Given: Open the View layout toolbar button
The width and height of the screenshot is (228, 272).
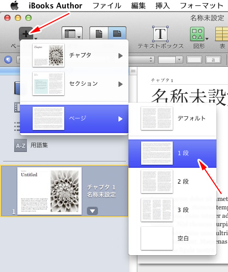Looking at the screenshot, I should (72, 34).
